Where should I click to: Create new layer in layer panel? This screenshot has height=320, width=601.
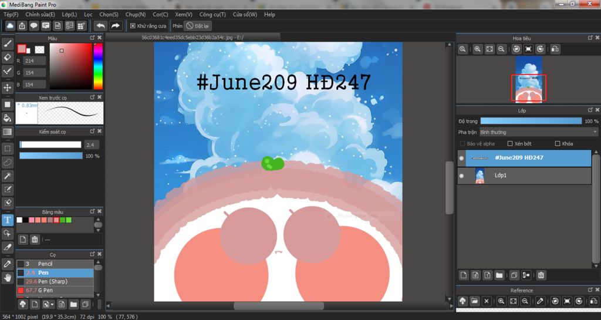tap(464, 275)
